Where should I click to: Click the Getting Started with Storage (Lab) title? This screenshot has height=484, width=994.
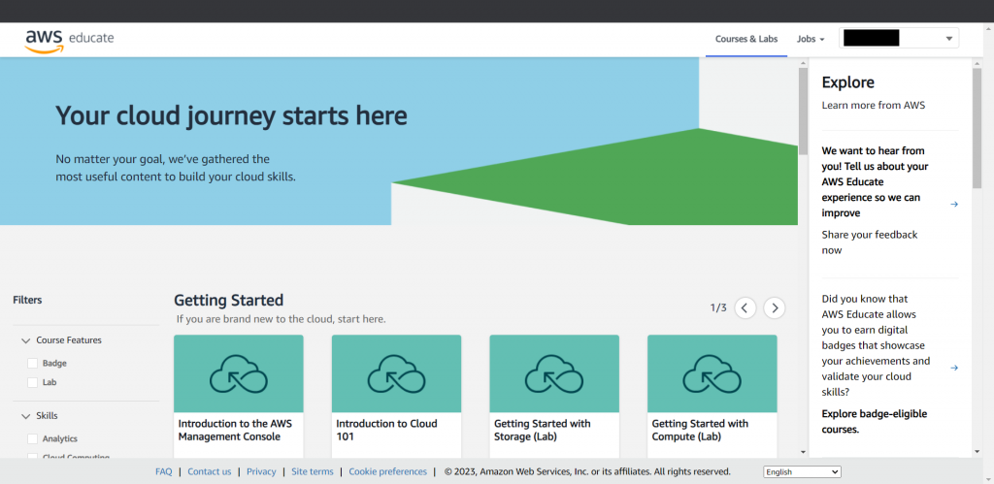click(542, 430)
